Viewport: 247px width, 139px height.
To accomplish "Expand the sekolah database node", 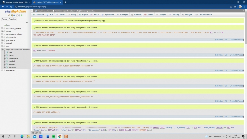I will (x=2, y=43).
